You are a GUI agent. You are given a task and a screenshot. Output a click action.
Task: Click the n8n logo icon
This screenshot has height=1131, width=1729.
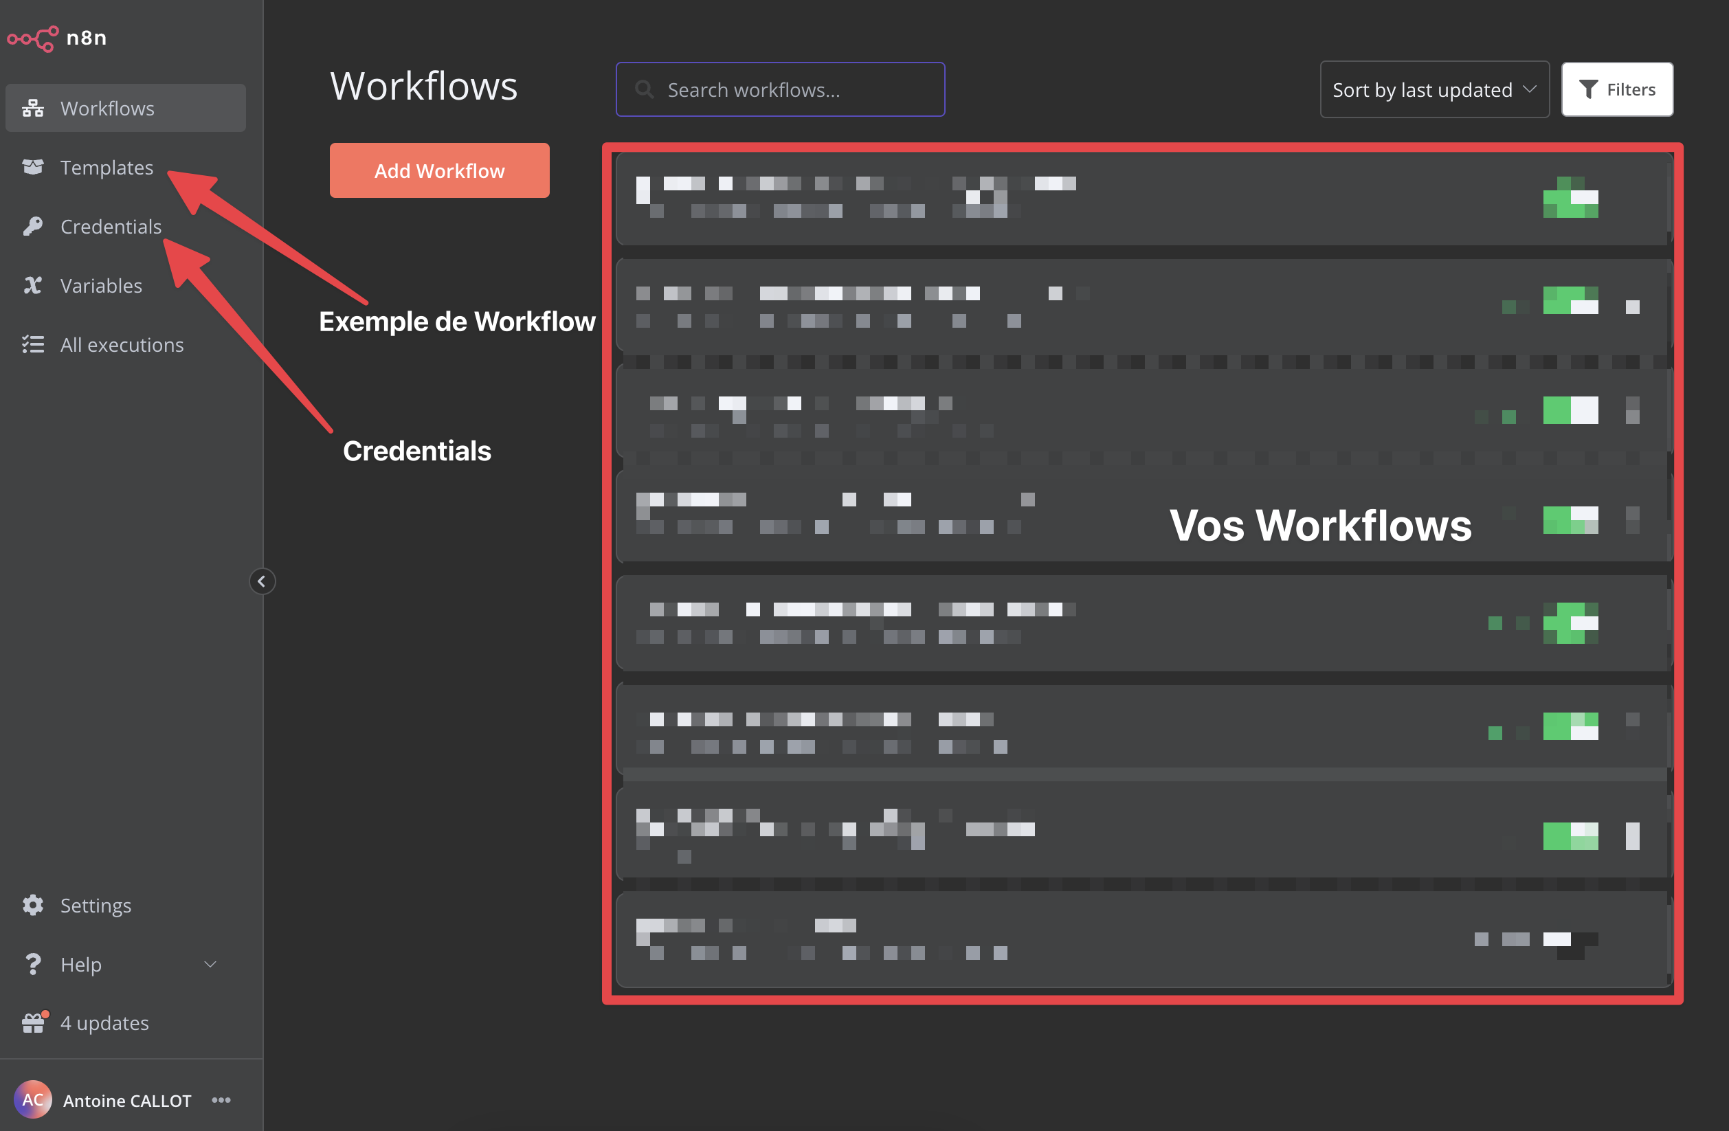(33, 38)
